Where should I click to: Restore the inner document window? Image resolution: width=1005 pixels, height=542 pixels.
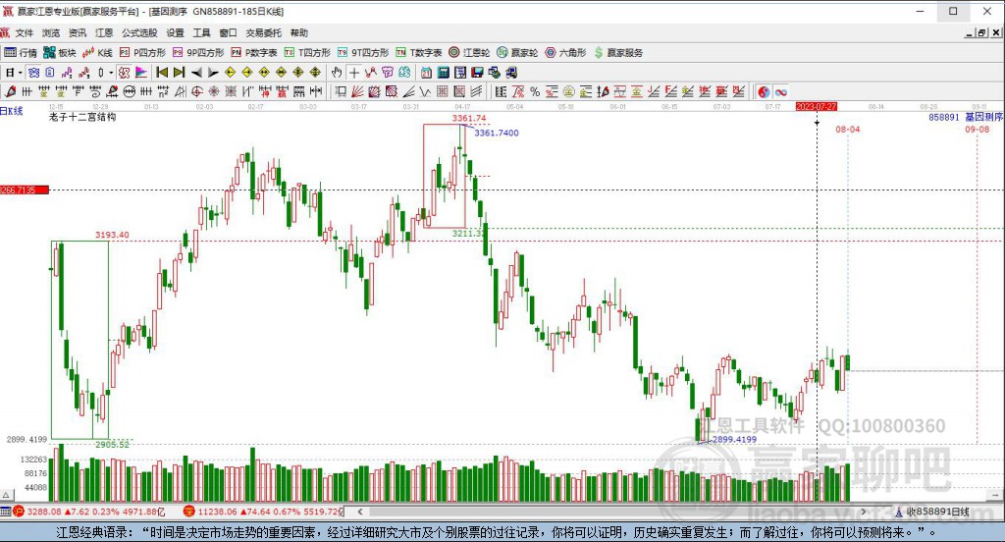pyautogui.click(x=981, y=32)
